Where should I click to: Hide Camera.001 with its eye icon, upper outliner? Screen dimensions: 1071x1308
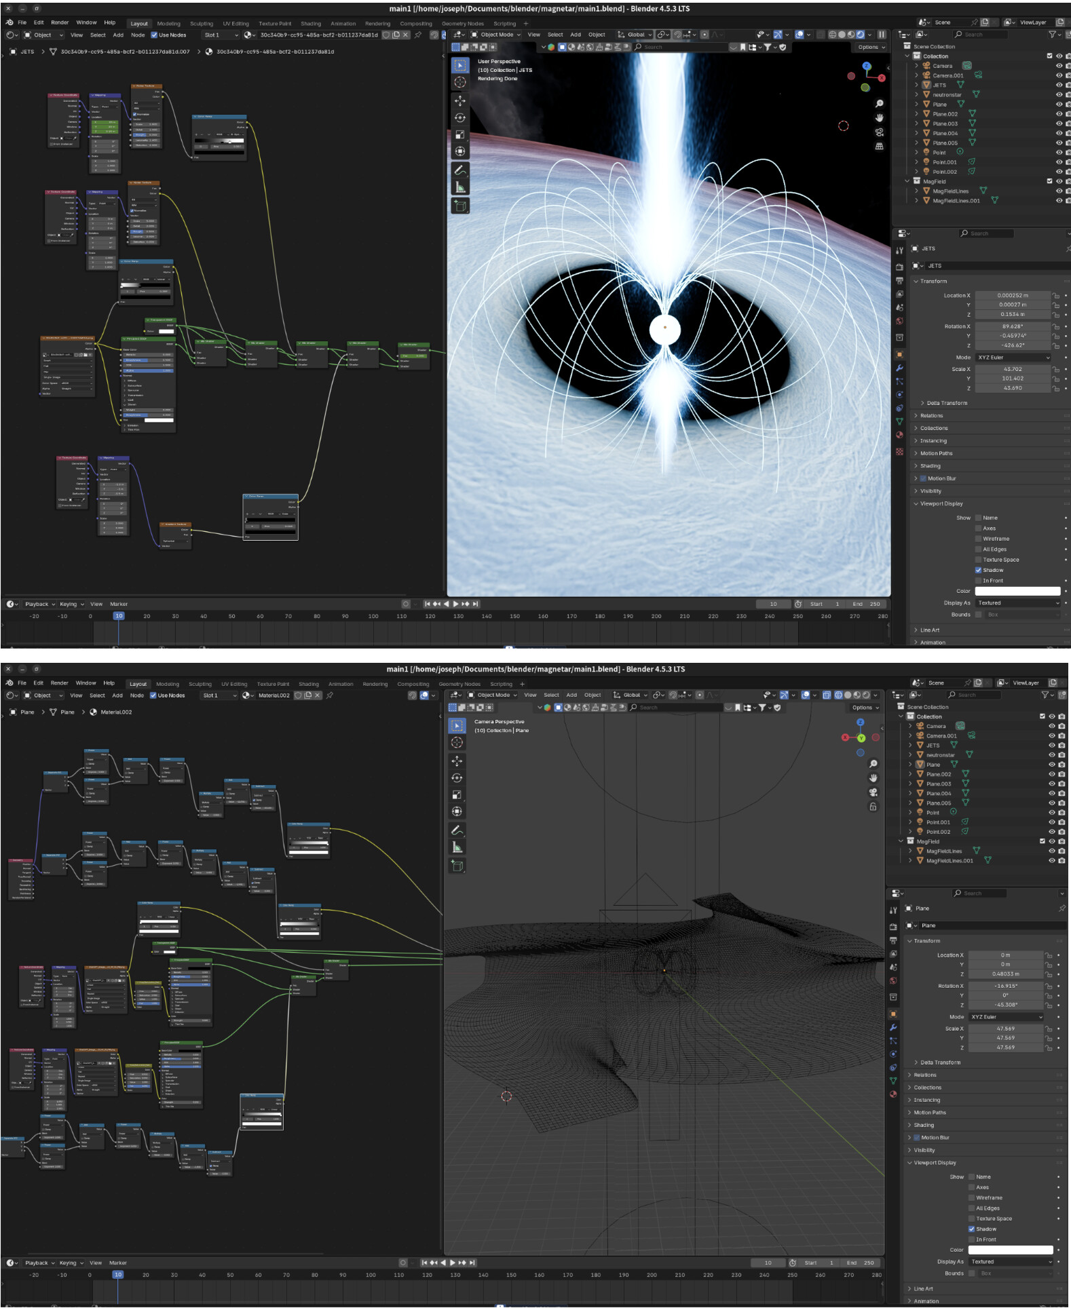[x=1059, y=75]
